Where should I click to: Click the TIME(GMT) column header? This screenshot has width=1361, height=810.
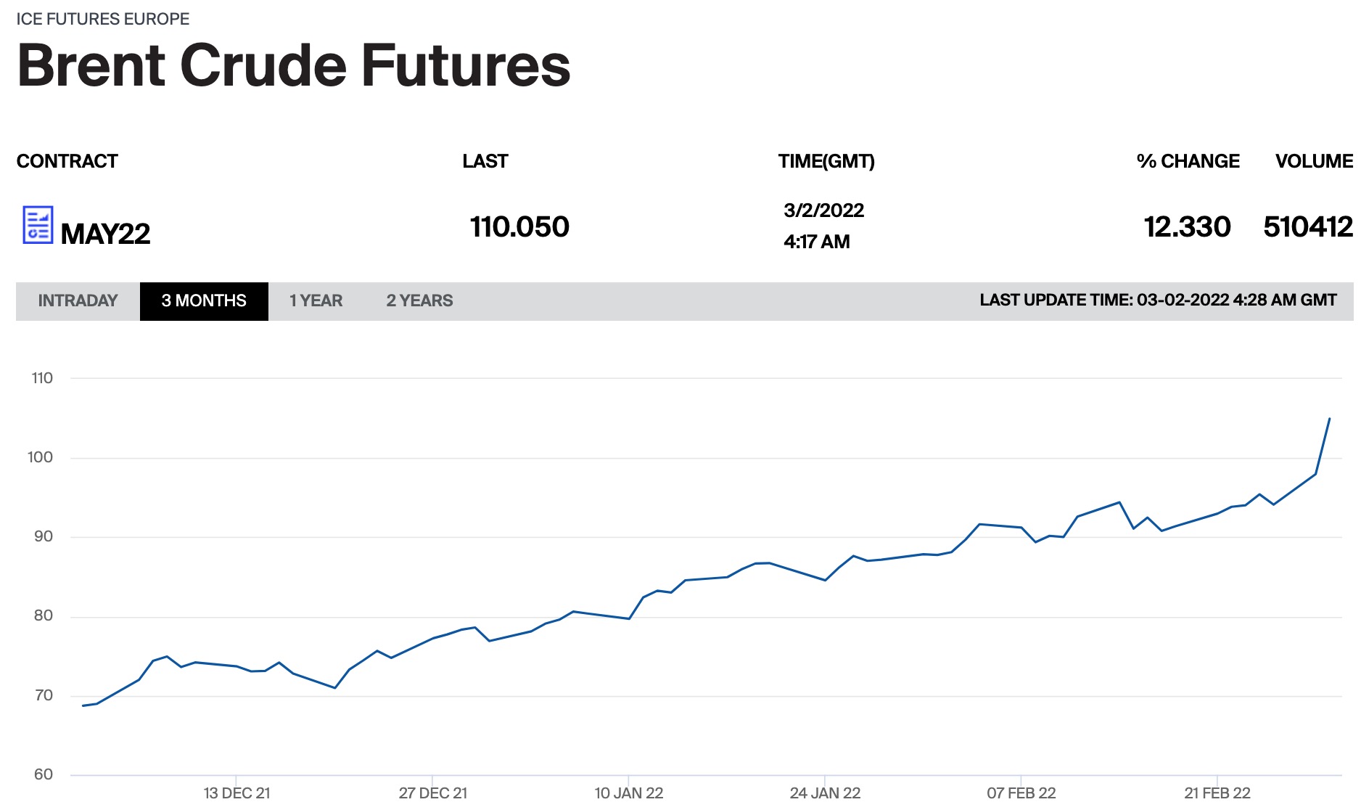click(x=826, y=161)
